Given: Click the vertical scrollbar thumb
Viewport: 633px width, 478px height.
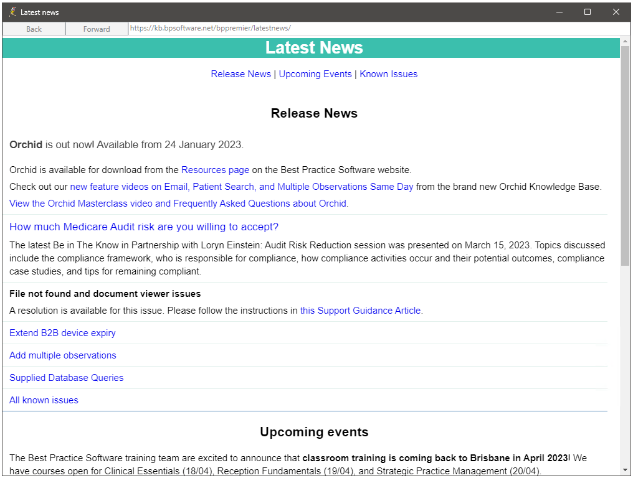Looking at the screenshot, I should pos(625,156).
